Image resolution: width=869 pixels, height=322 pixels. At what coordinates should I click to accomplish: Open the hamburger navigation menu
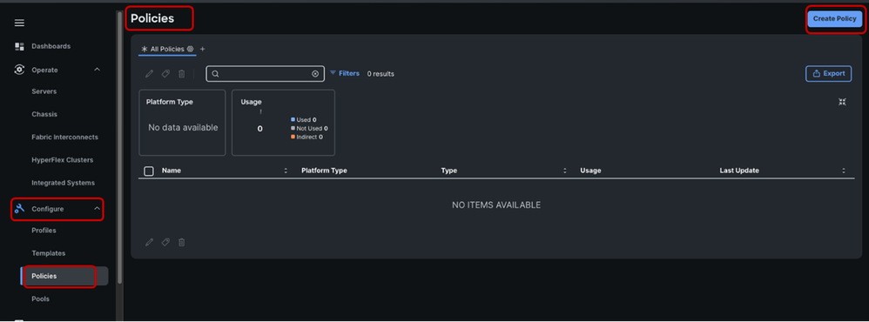pyautogui.click(x=19, y=23)
